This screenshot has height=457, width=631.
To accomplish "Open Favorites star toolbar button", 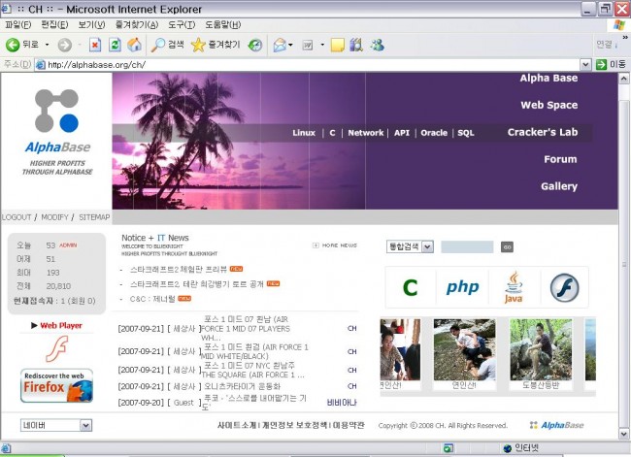I will [216, 45].
